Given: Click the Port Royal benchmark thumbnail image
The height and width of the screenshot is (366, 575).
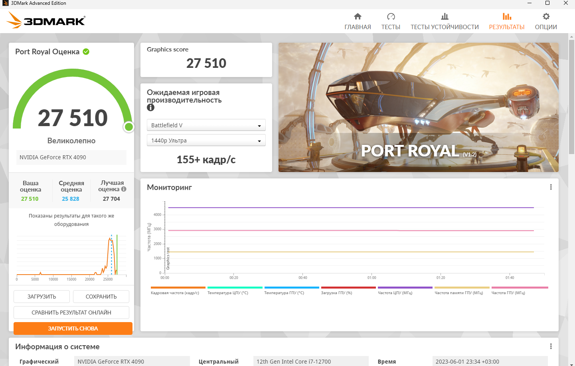Looking at the screenshot, I should tap(419, 107).
